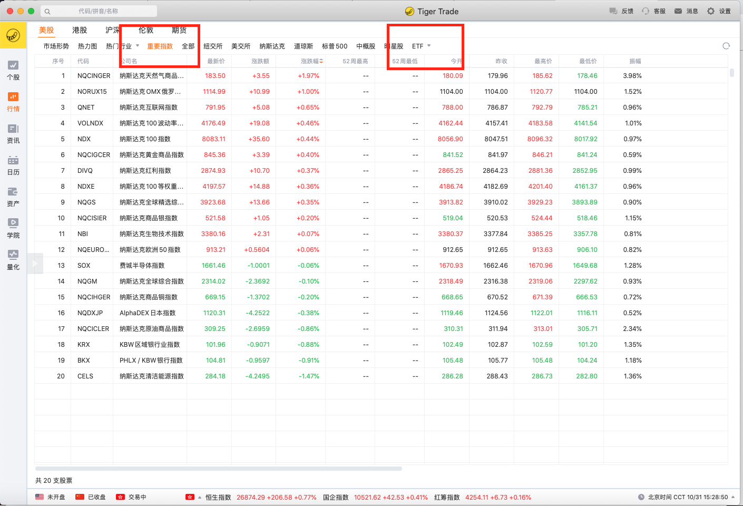743x506 pixels.
Task: Click the horizontal scrollbar below the table
Action: [219, 468]
